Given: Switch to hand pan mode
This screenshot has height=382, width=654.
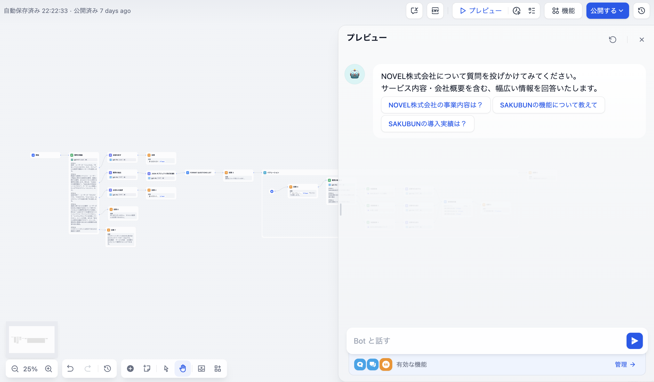Looking at the screenshot, I should [183, 369].
